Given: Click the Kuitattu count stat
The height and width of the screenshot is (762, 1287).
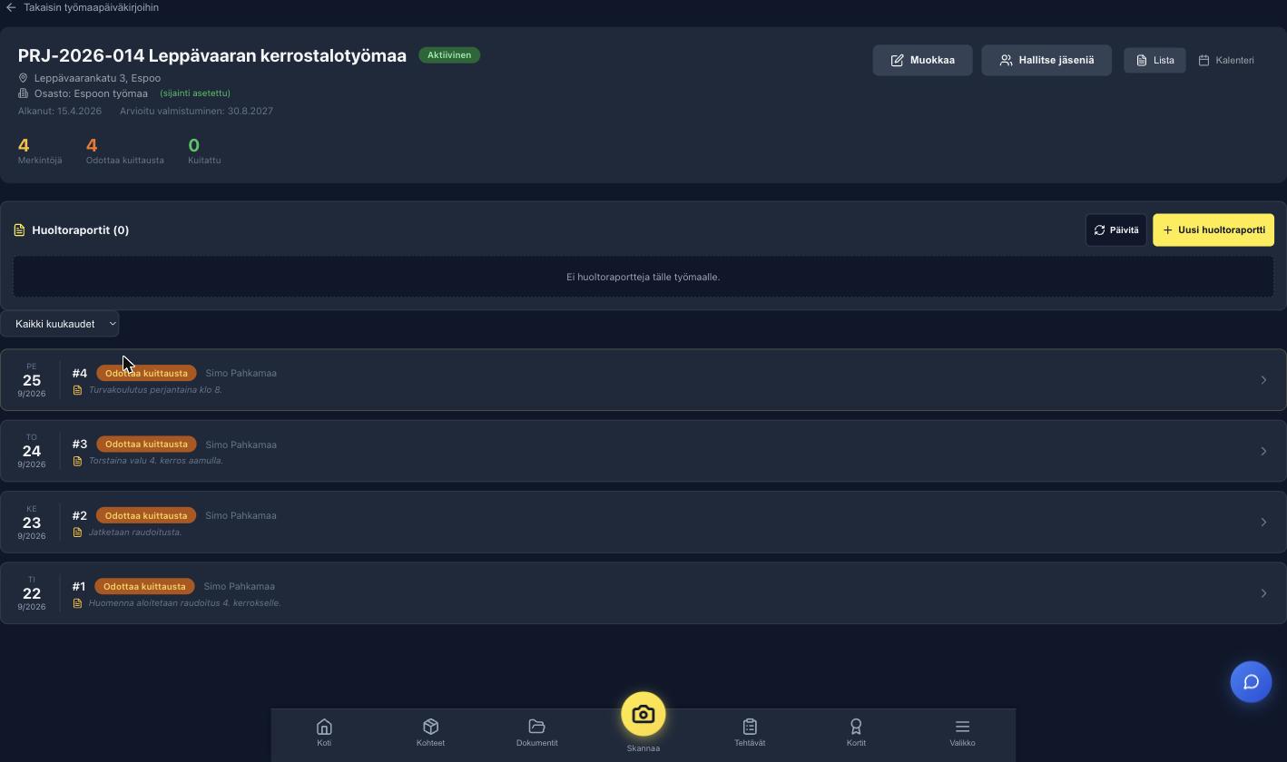Looking at the screenshot, I should [204, 151].
